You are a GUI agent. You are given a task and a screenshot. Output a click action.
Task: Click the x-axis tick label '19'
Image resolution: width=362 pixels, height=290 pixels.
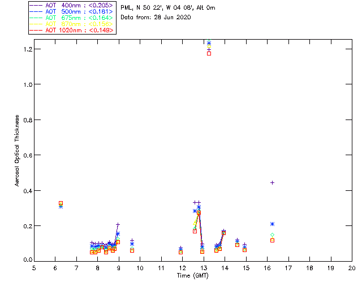(331, 268)
